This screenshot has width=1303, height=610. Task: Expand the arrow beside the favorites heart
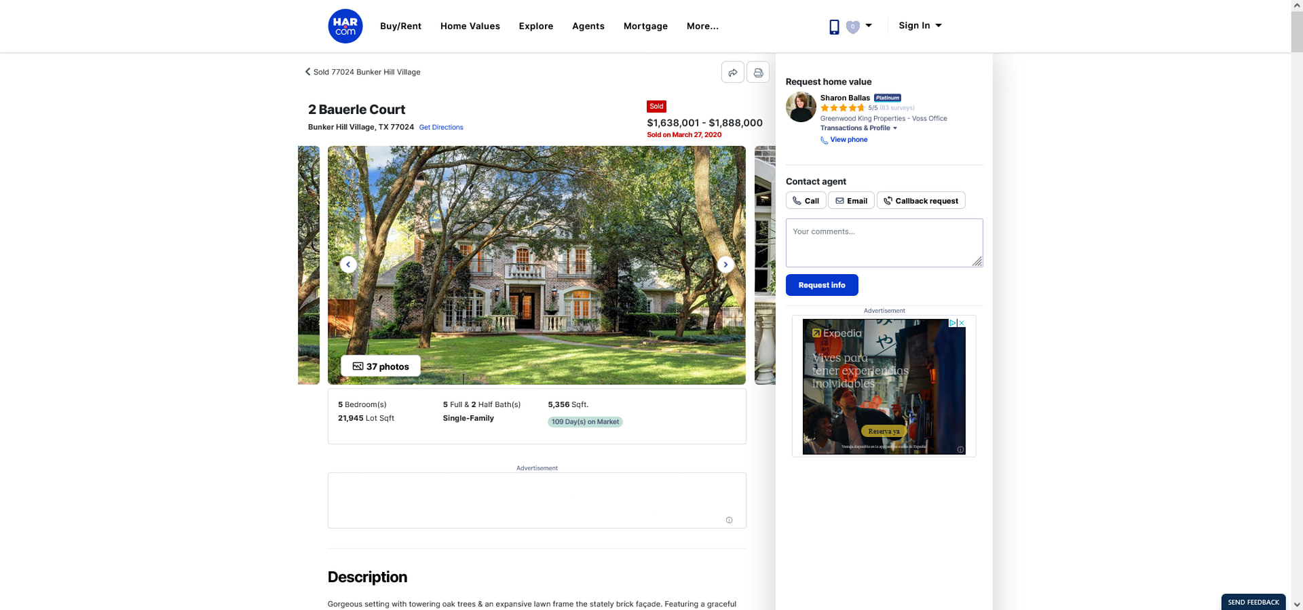(x=869, y=26)
